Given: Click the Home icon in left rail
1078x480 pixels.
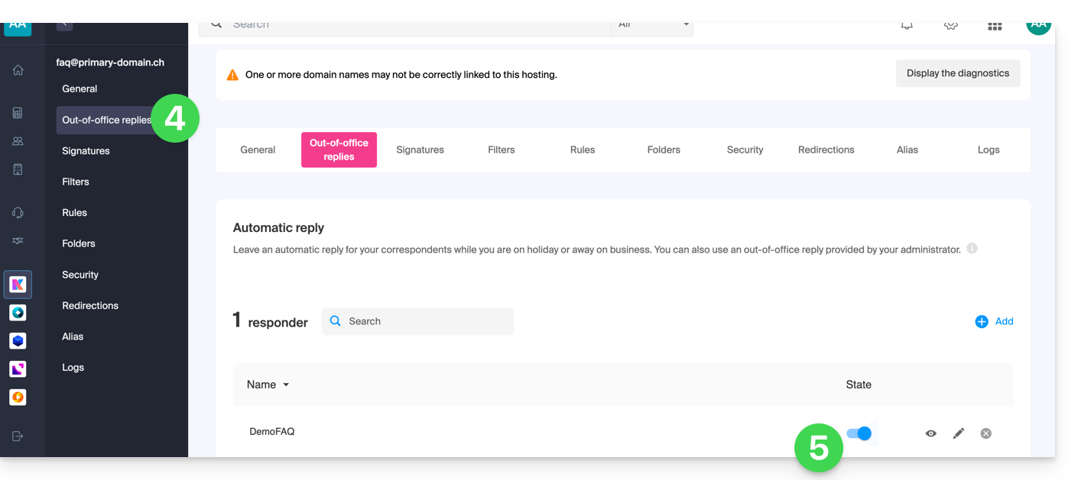Looking at the screenshot, I should tap(18, 70).
